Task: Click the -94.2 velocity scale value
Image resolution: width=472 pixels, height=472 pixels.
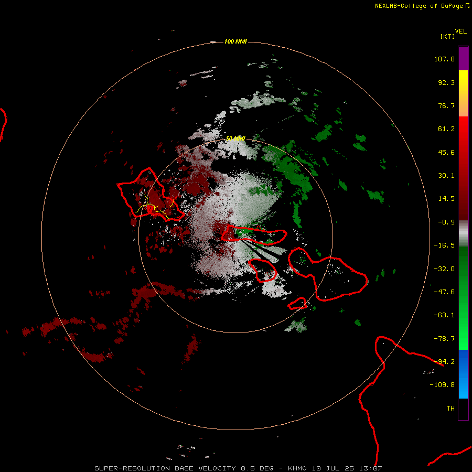Action: point(444,362)
